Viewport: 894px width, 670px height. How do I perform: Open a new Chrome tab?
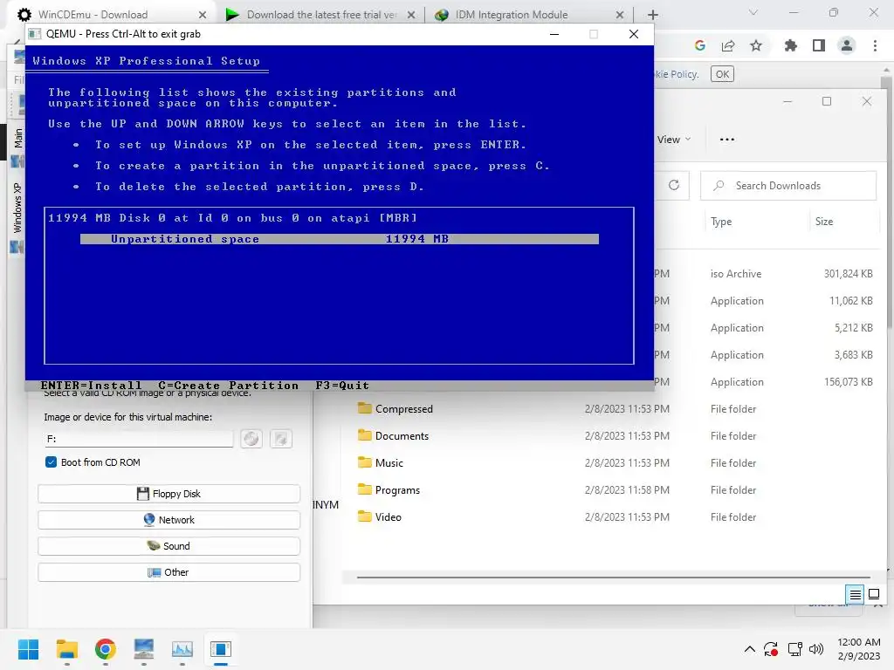tap(653, 15)
